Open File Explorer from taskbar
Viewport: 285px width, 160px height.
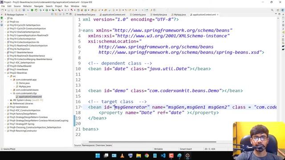point(138,156)
